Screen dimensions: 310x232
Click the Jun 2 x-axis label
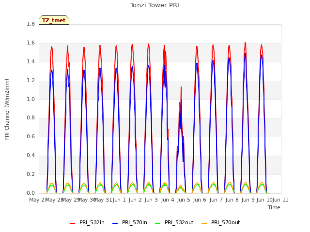[x=135, y=200]
